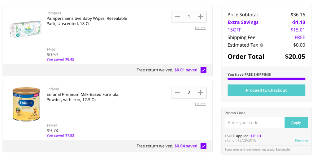Decrease Pampers wipes quantity with minus
Viewport: 317px width, 157px height.
177,17
